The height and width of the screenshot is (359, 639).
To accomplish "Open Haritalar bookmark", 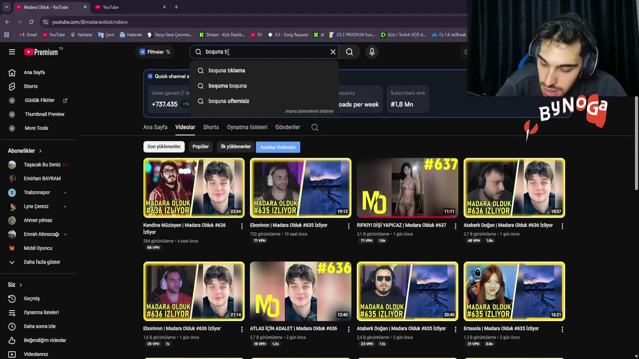I will coord(81,35).
